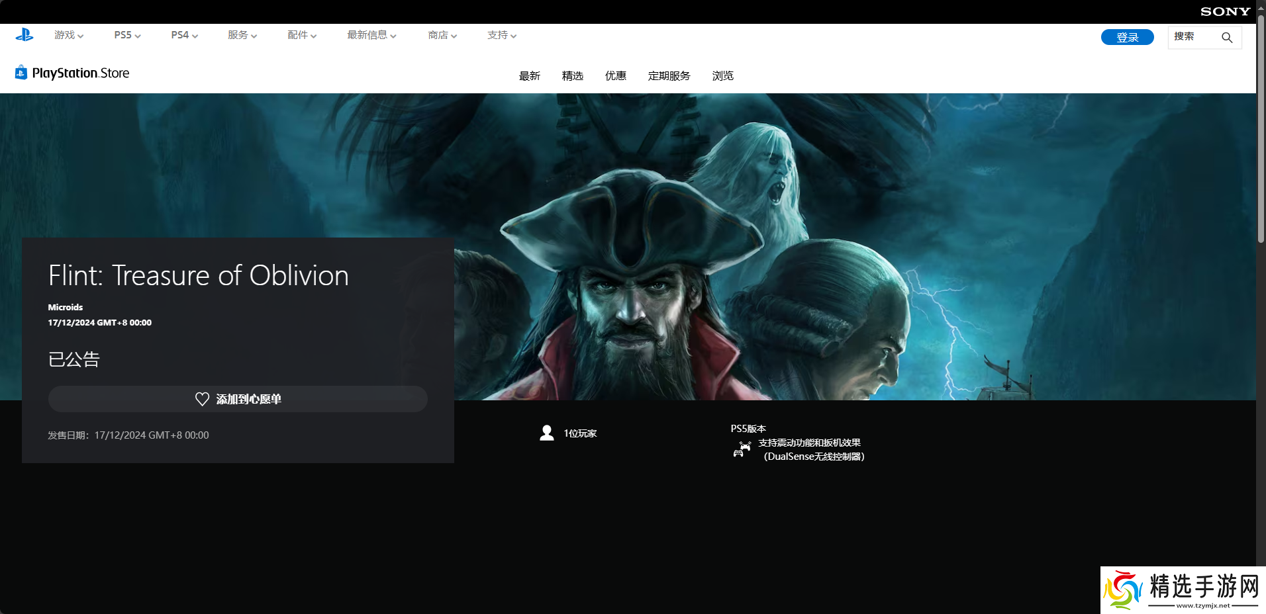Expand the 最新信息 dropdown
Screen dimensions: 1266x614
[371, 35]
